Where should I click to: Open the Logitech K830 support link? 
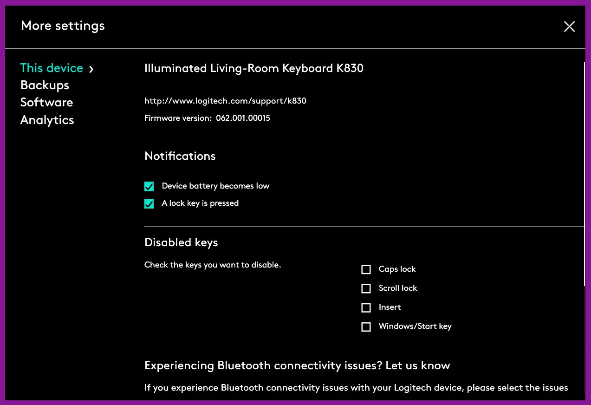click(x=225, y=101)
